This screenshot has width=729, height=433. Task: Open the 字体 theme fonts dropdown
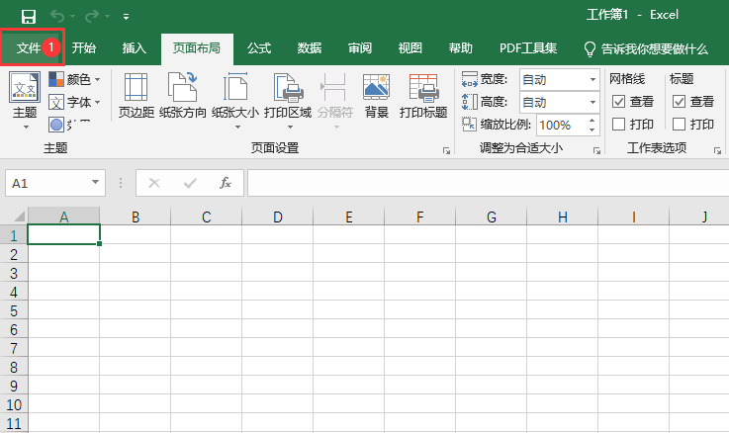[x=75, y=102]
